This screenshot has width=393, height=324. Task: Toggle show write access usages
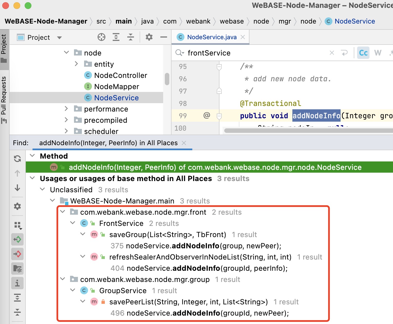click(x=17, y=254)
